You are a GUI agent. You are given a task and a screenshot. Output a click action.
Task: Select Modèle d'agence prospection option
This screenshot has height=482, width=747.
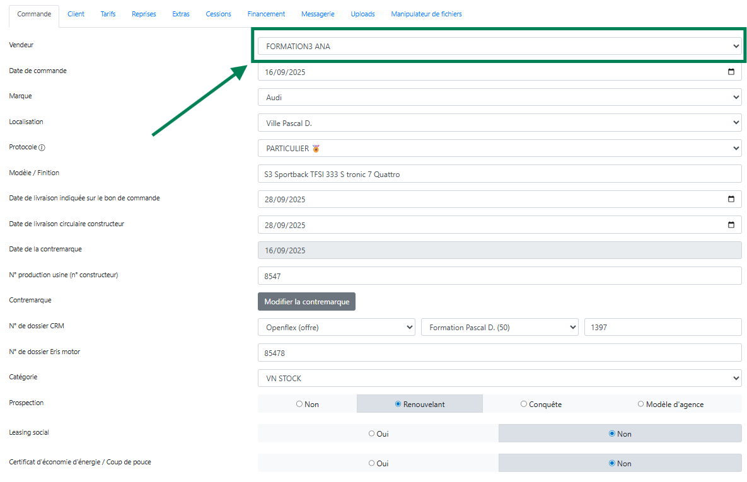tap(641, 404)
